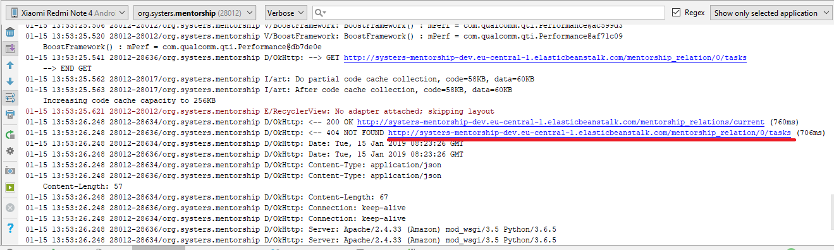The image size is (834, 250).
Task: Click the print icon
Action: point(10,114)
